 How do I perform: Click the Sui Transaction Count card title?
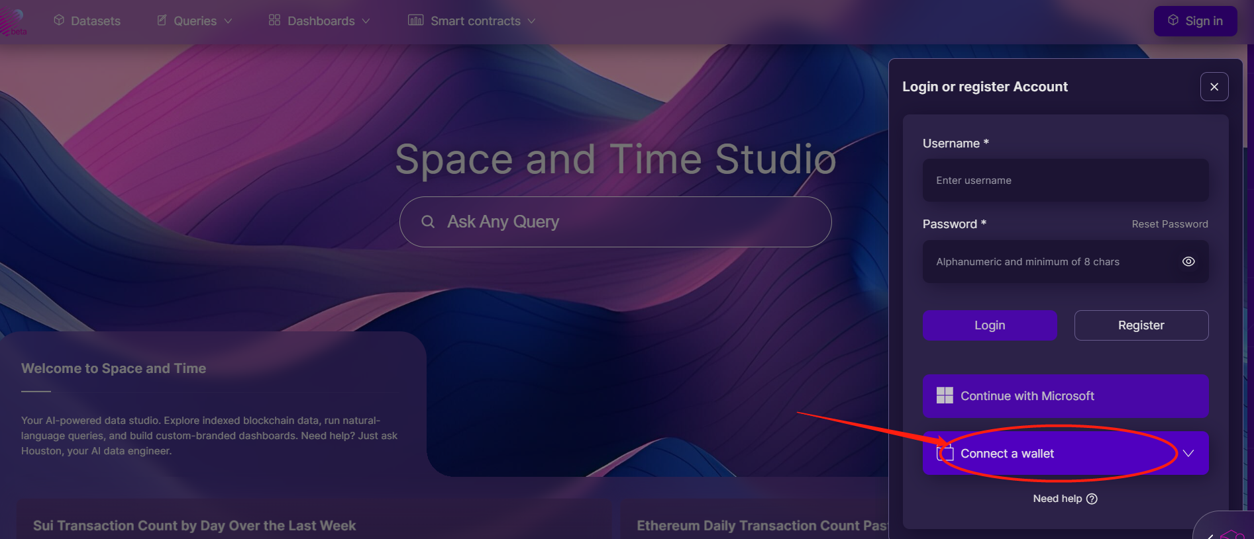[x=194, y=526]
